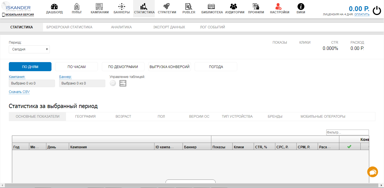This screenshot has height=188, width=384.
Task: Sort by Показы column header
Action: point(222,147)
